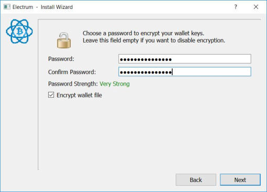Image resolution: width=267 pixels, height=192 pixels.
Task: Proceed with the Next button
Action: point(240,180)
